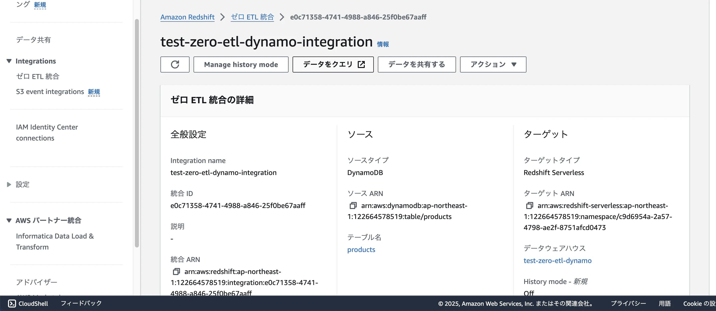Open the products table link
Screen dimensions: 716x311
click(x=361, y=249)
